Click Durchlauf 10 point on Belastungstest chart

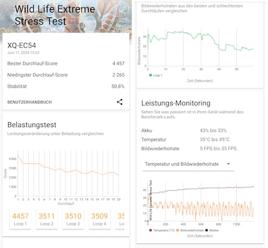coord(65,172)
